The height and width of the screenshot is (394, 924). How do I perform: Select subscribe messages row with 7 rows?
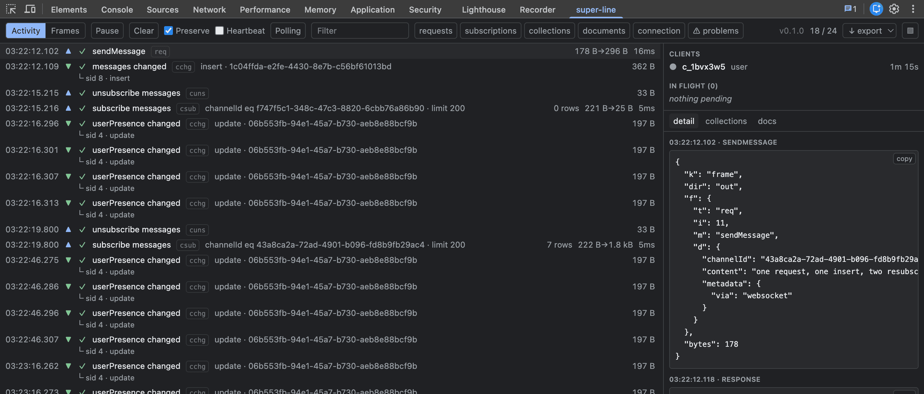(x=330, y=245)
